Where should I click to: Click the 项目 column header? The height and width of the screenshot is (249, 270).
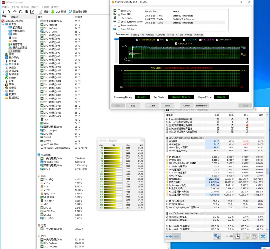click(40, 17)
